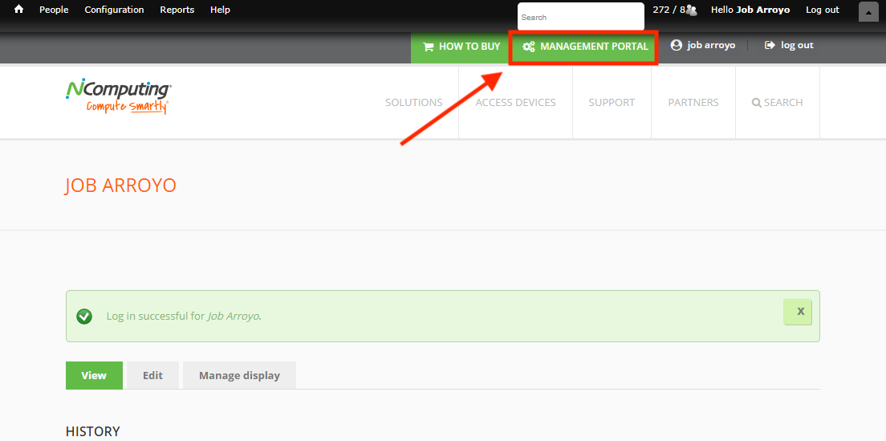Open the SUPPORT navigation menu
Viewport: 886px width, 441px height.
pyautogui.click(x=612, y=102)
